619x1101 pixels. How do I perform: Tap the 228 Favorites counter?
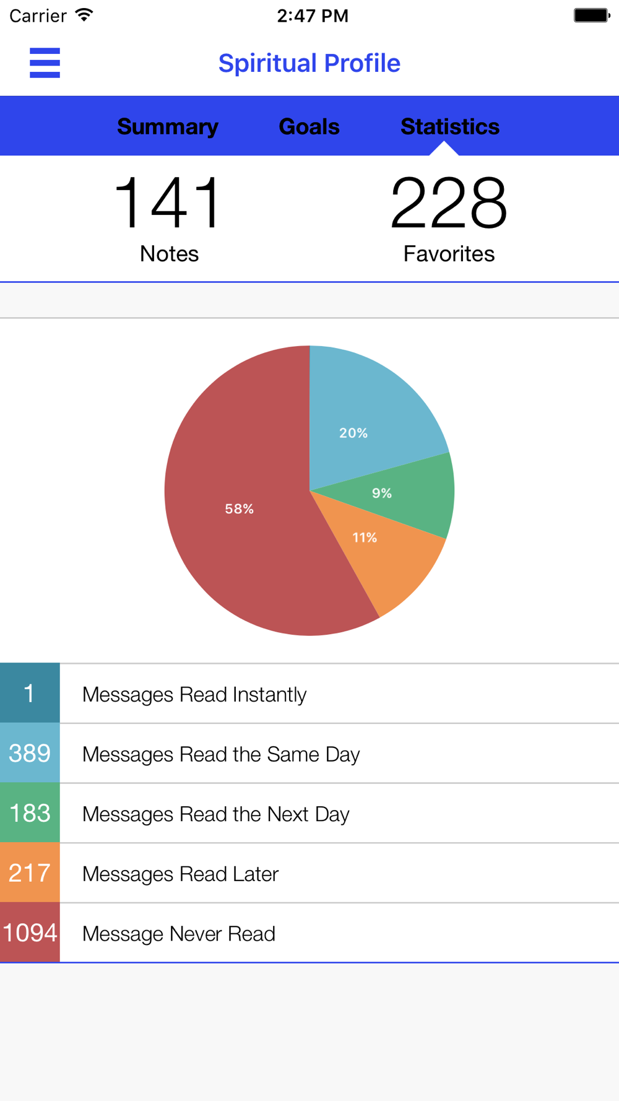click(x=449, y=219)
